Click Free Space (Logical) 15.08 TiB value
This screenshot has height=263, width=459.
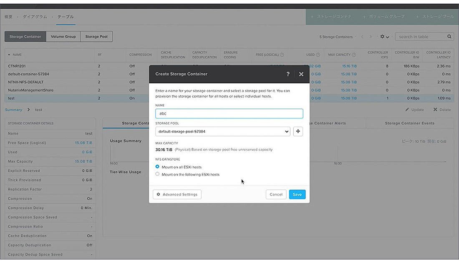[83, 143]
